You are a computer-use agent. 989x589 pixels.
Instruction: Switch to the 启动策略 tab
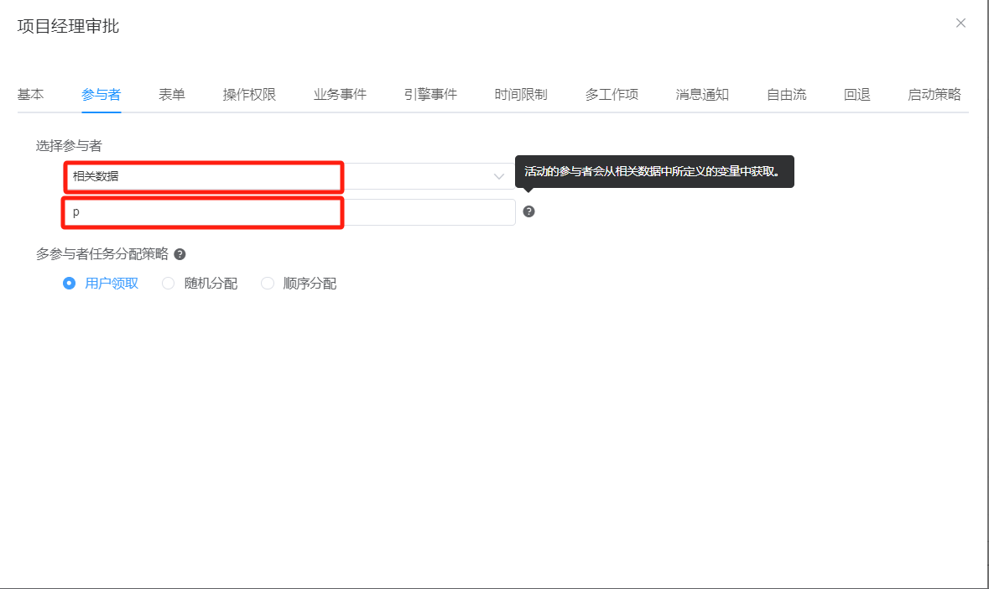934,94
